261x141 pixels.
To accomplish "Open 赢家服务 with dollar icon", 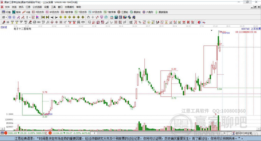I will click(161, 12).
